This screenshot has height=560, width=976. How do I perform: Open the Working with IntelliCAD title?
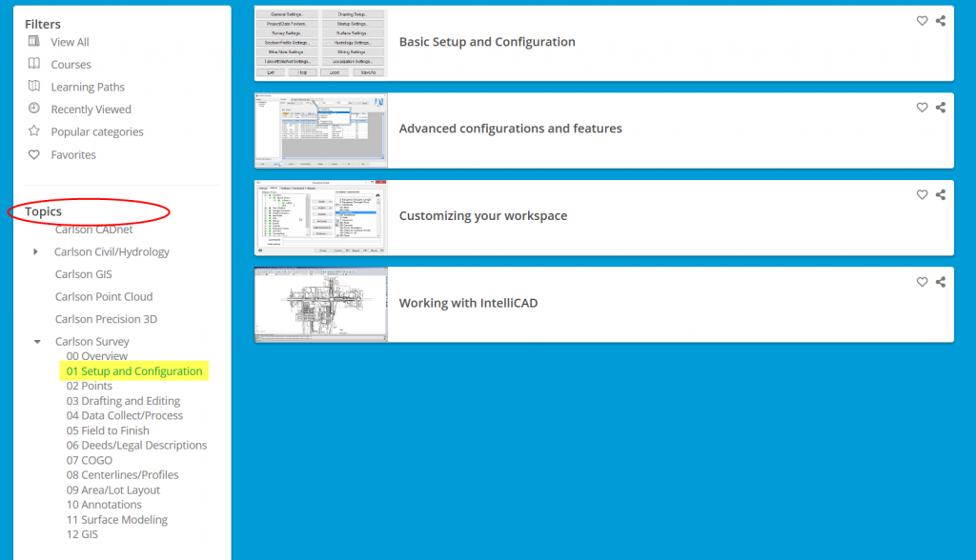tap(468, 303)
